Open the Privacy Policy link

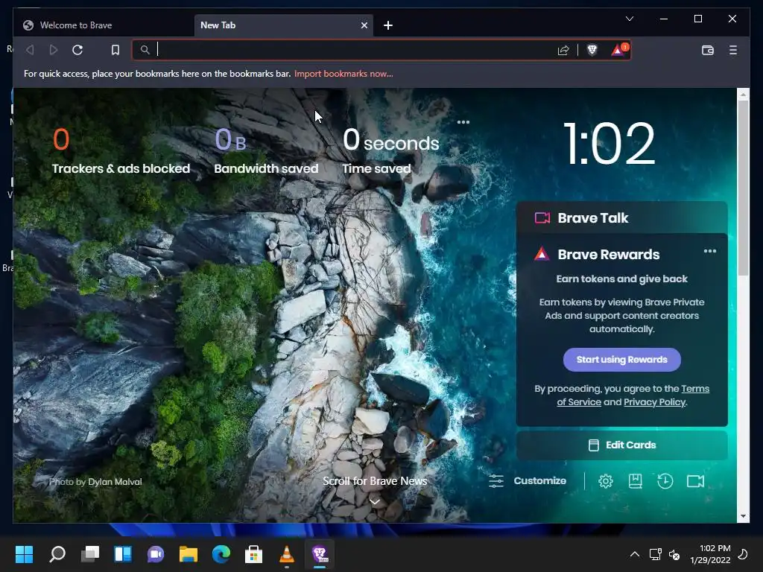tap(654, 402)
